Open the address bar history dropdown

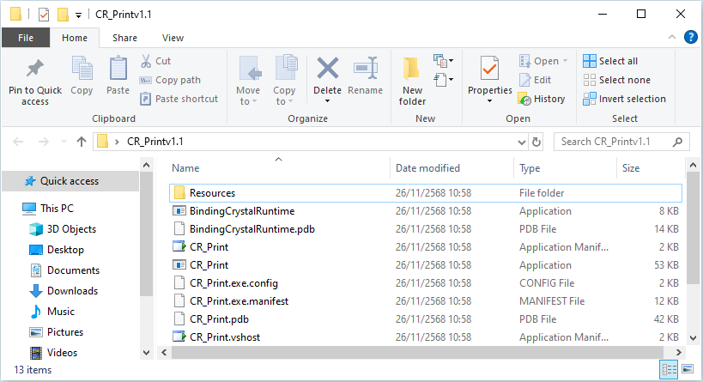[x=521, y=142]
